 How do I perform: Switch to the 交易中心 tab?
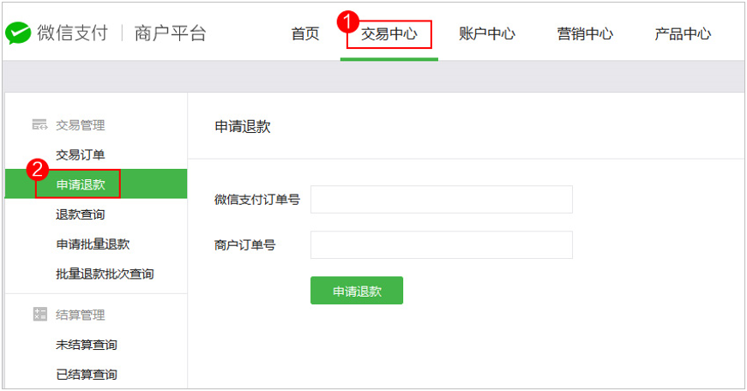pos(389,34)
